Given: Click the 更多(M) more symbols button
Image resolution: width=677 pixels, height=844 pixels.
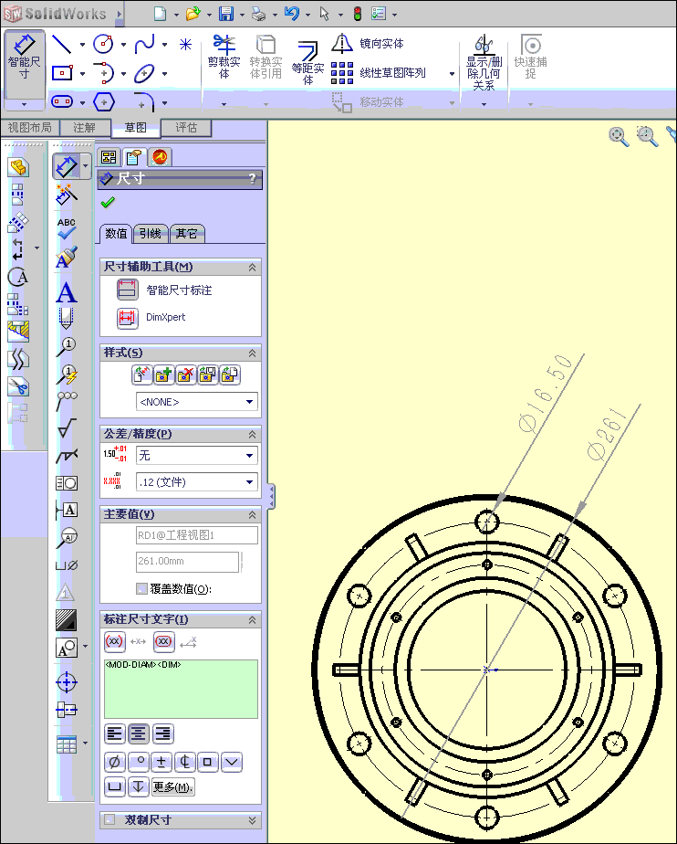Looking at the screenshot, I should 173,787.
